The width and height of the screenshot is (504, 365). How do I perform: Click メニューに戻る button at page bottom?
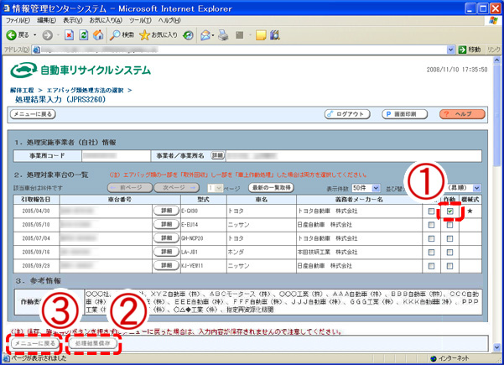click(35, 343)
